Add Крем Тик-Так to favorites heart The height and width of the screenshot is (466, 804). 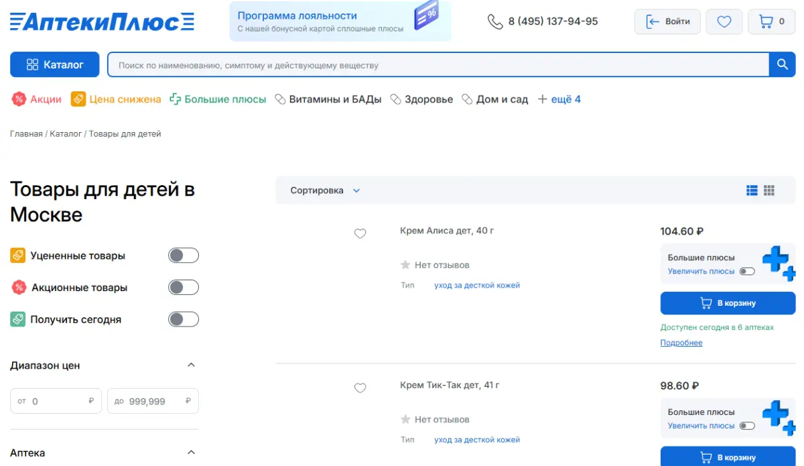click(360, 388)
